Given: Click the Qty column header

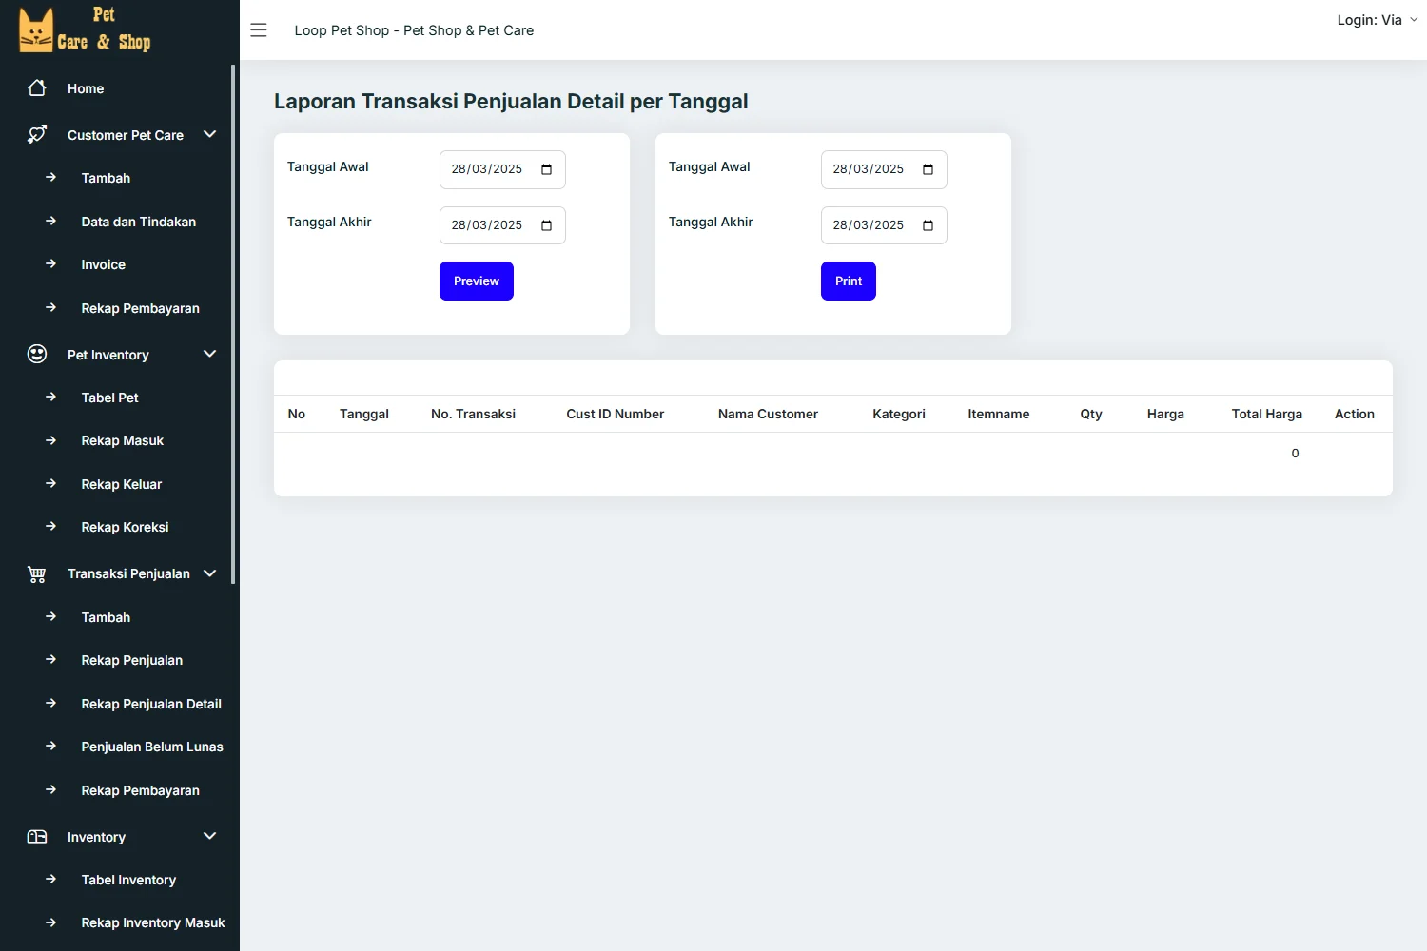Looking at the screenshot, I should (x=1091, y=414).
